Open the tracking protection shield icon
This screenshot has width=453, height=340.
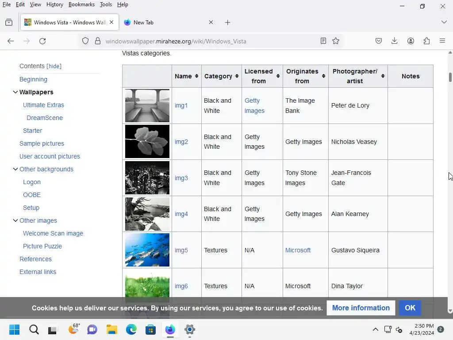tap(85, 41)
